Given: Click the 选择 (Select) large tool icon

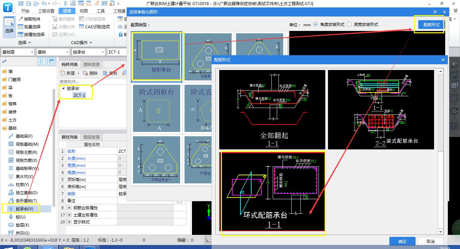Looking at the screenshot, I should click(9, 26).
